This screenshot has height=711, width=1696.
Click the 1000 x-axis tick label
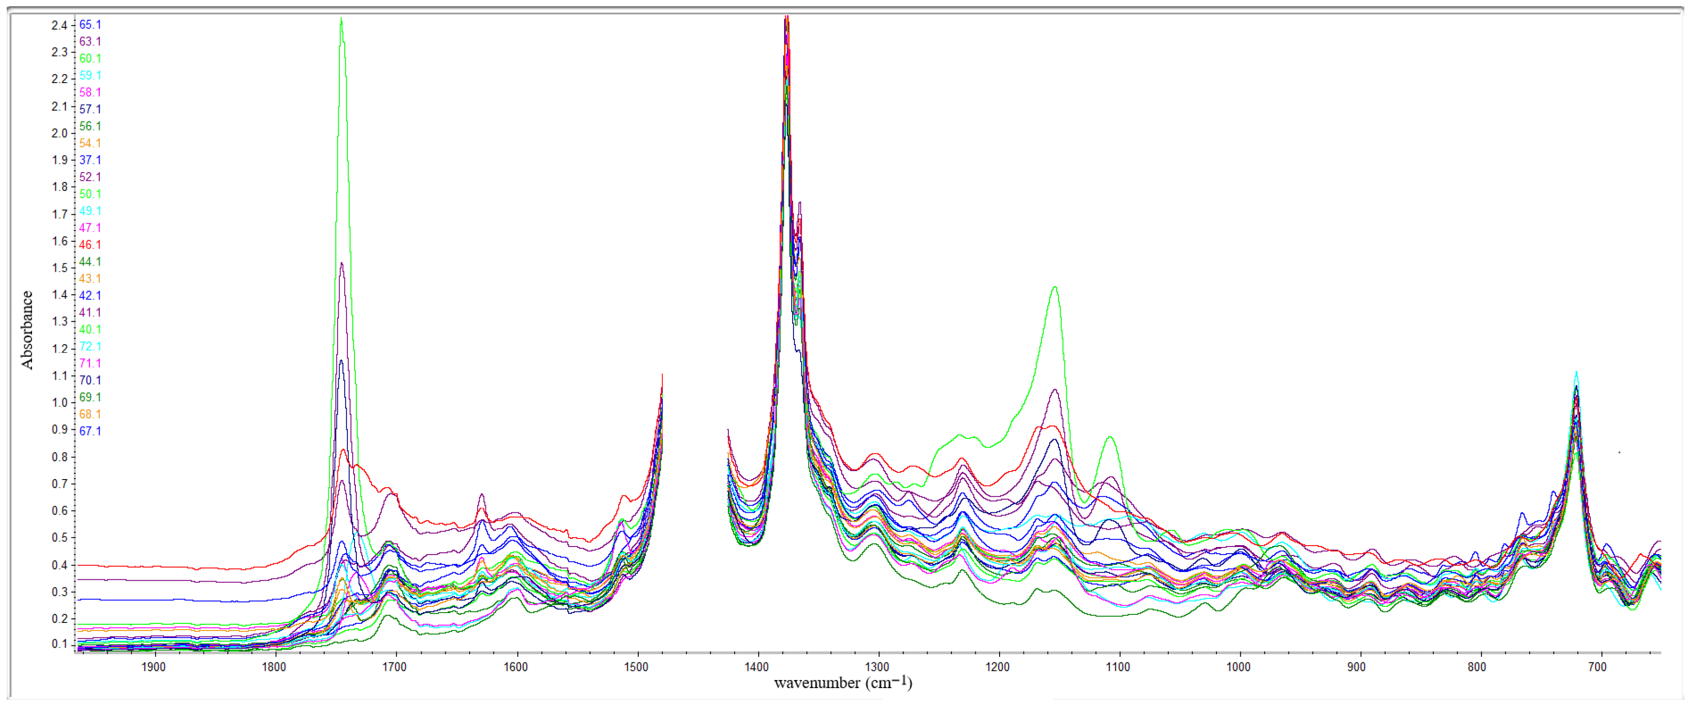click(x=1238, y=667)
